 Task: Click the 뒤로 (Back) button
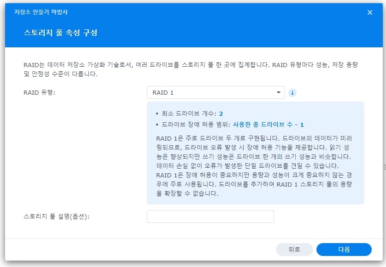294,250
